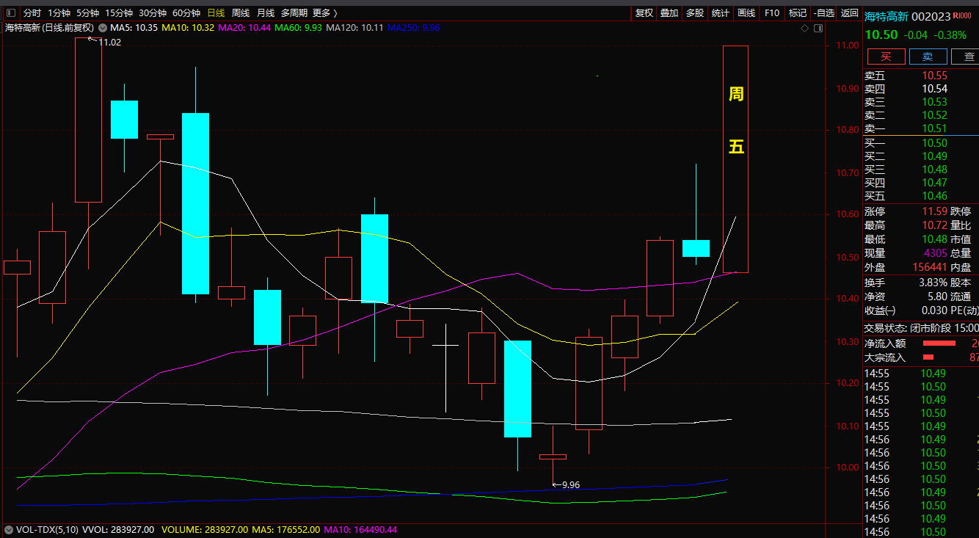979x538 pixels.
Task: Select the 15分钟 period tab
Action: (x=118, y=13)
